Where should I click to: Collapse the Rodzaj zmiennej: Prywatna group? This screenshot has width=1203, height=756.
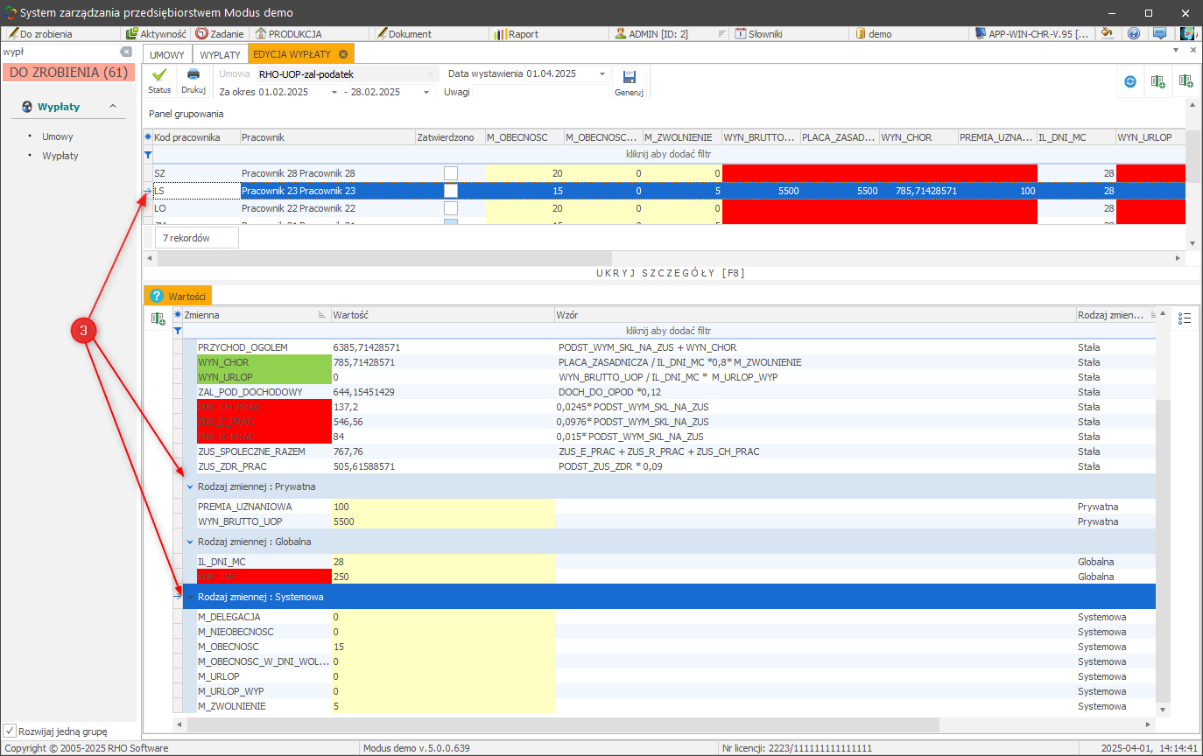190,486
